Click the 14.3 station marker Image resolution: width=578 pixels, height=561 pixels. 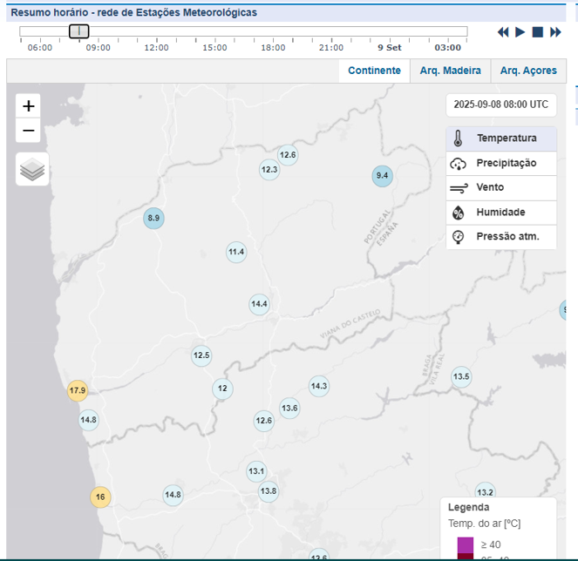coord(319,387)
